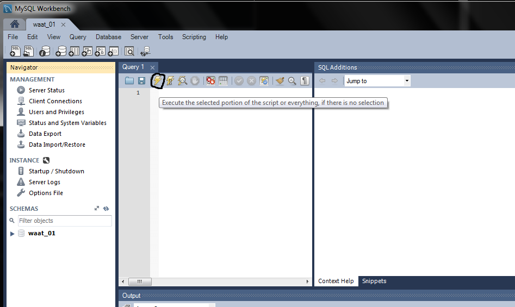
Task: Select the Query 1 editor tab
Action: coord(133,67)
